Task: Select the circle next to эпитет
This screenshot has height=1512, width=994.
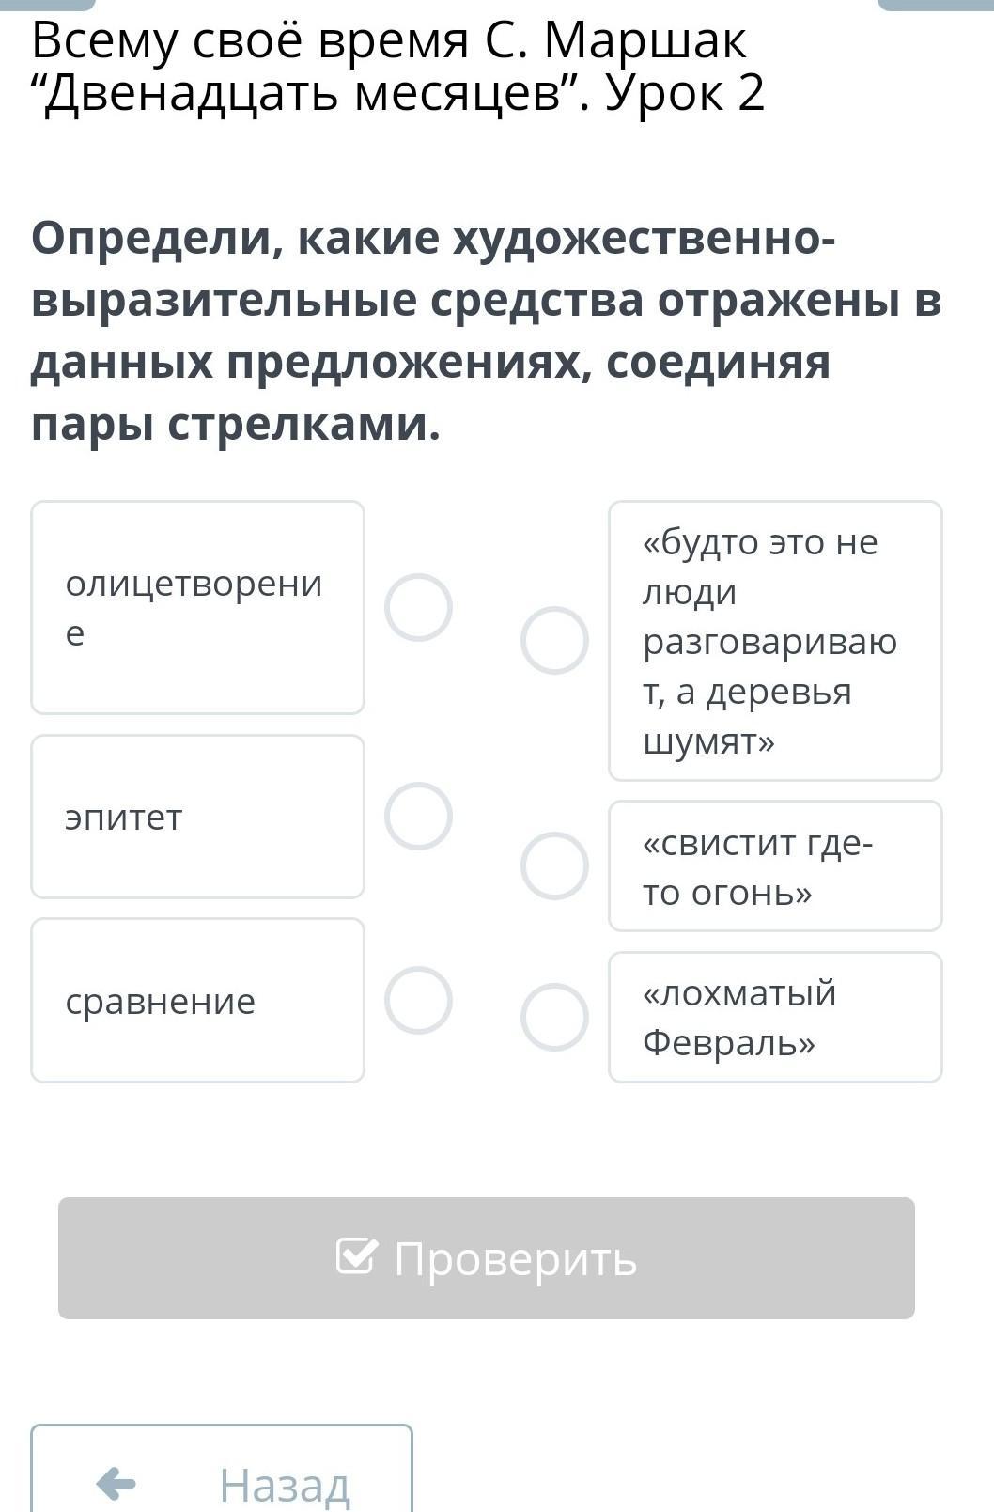Action: pyautogui.click(x=418, y=816)
